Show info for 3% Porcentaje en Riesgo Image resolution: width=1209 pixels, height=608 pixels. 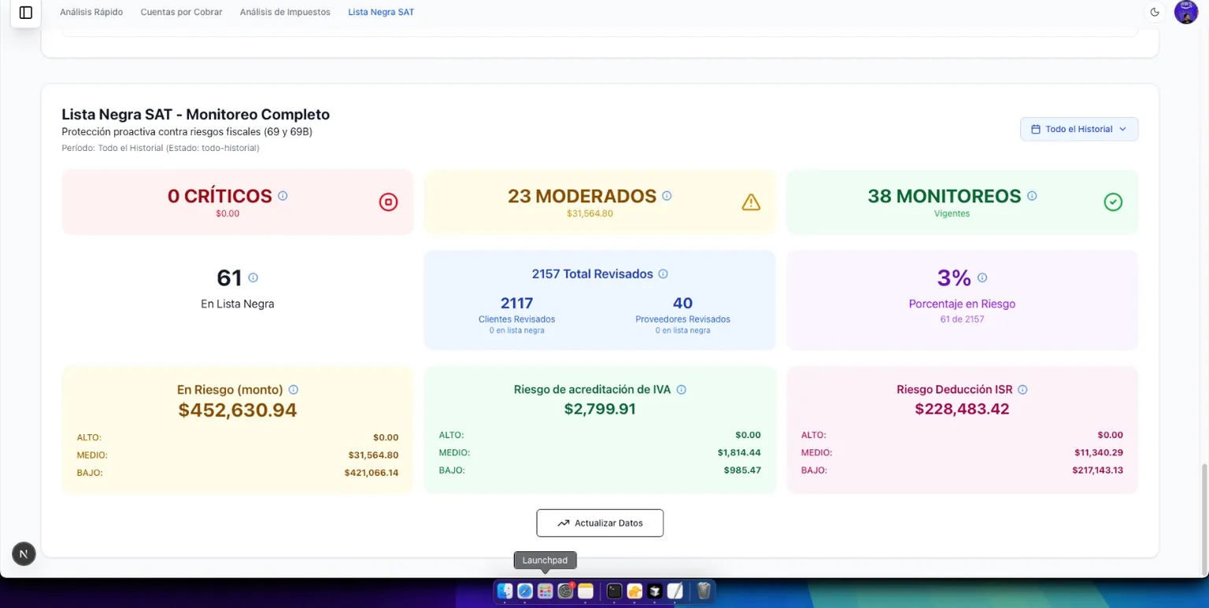(x=982, y=278)
